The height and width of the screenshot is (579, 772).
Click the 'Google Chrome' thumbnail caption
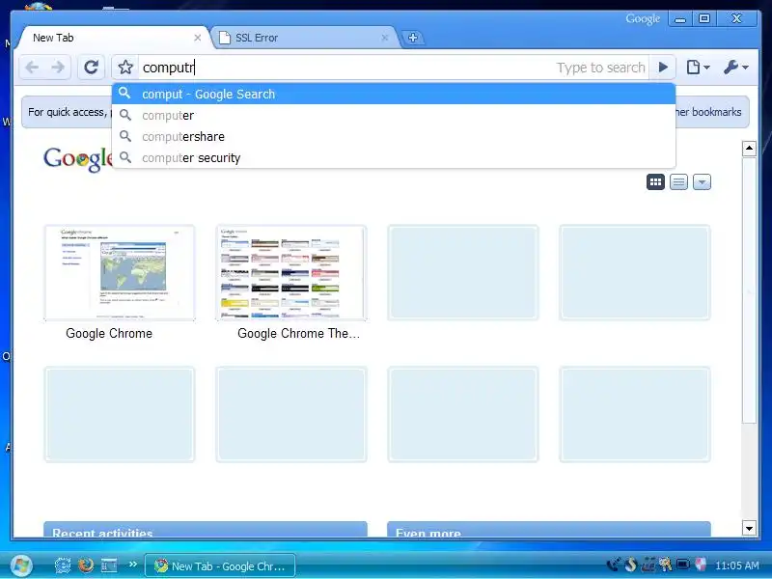point(109,334)
